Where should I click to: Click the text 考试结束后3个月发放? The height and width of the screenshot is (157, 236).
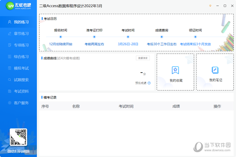click(195, 44)
